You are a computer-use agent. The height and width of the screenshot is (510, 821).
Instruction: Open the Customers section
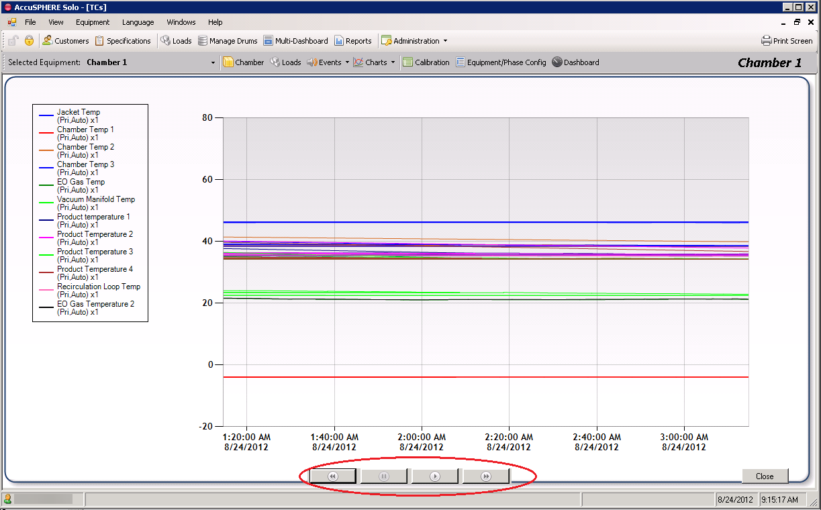pyautogui.click(x=65, y=41)
